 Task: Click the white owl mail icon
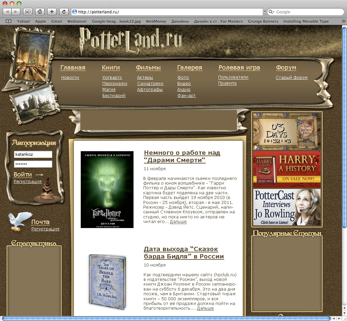[x=19, y=221]
